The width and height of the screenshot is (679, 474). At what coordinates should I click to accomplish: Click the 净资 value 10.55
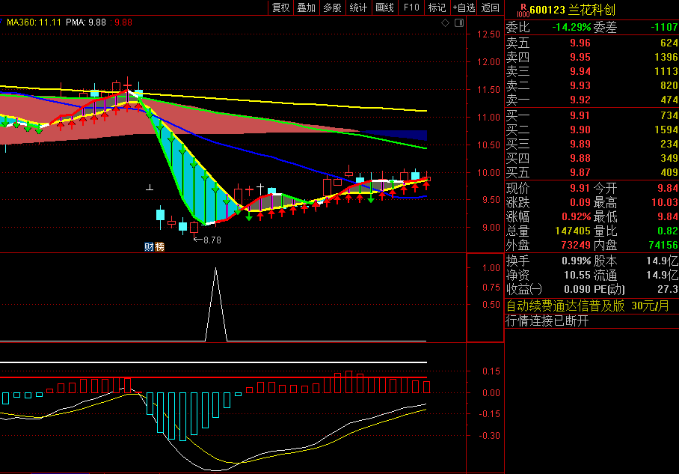pos(577,276)
